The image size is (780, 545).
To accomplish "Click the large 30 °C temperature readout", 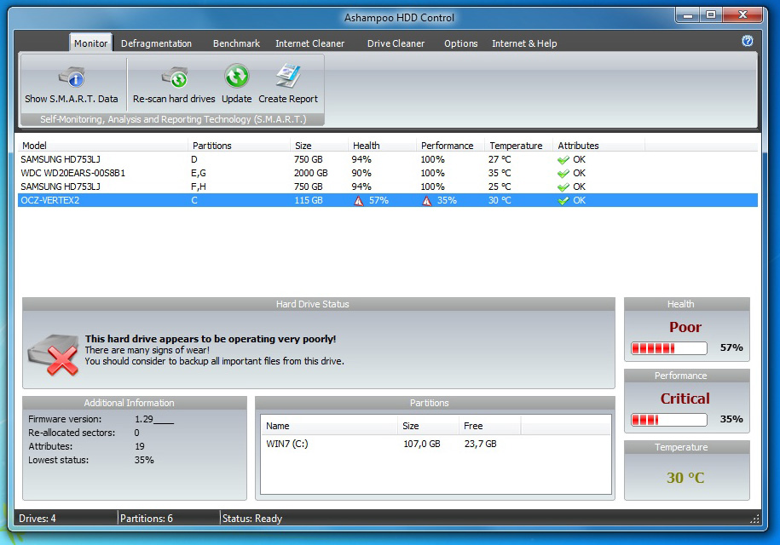I will 685,478.
